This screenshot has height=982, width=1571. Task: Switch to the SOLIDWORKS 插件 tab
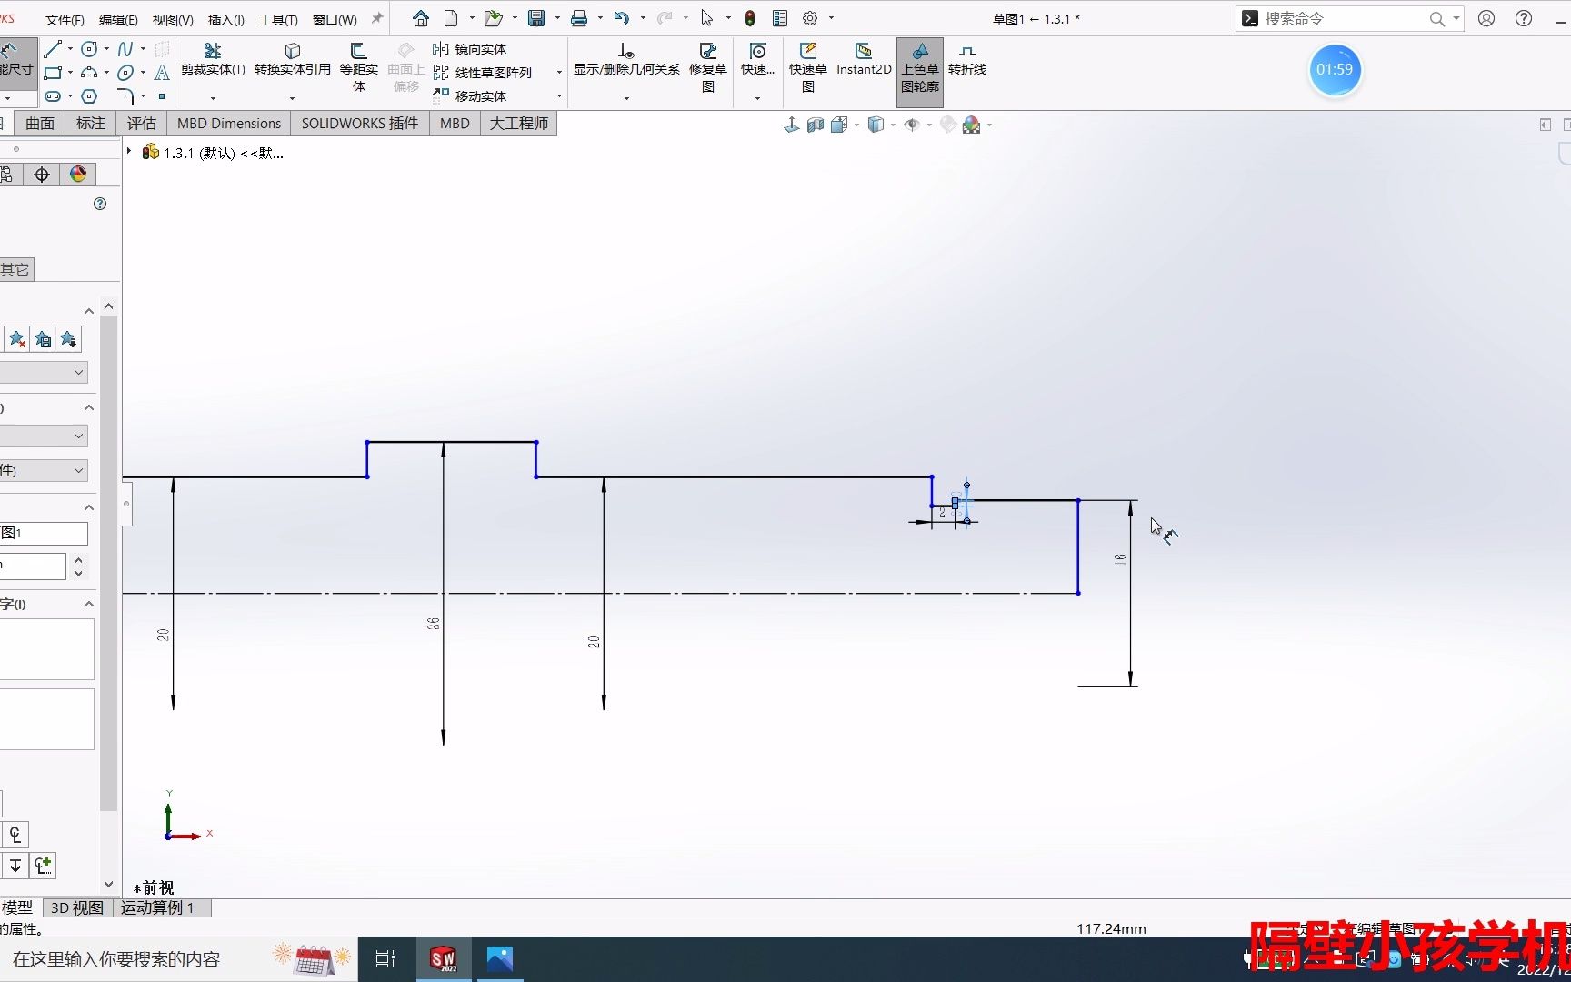(360, 124)
